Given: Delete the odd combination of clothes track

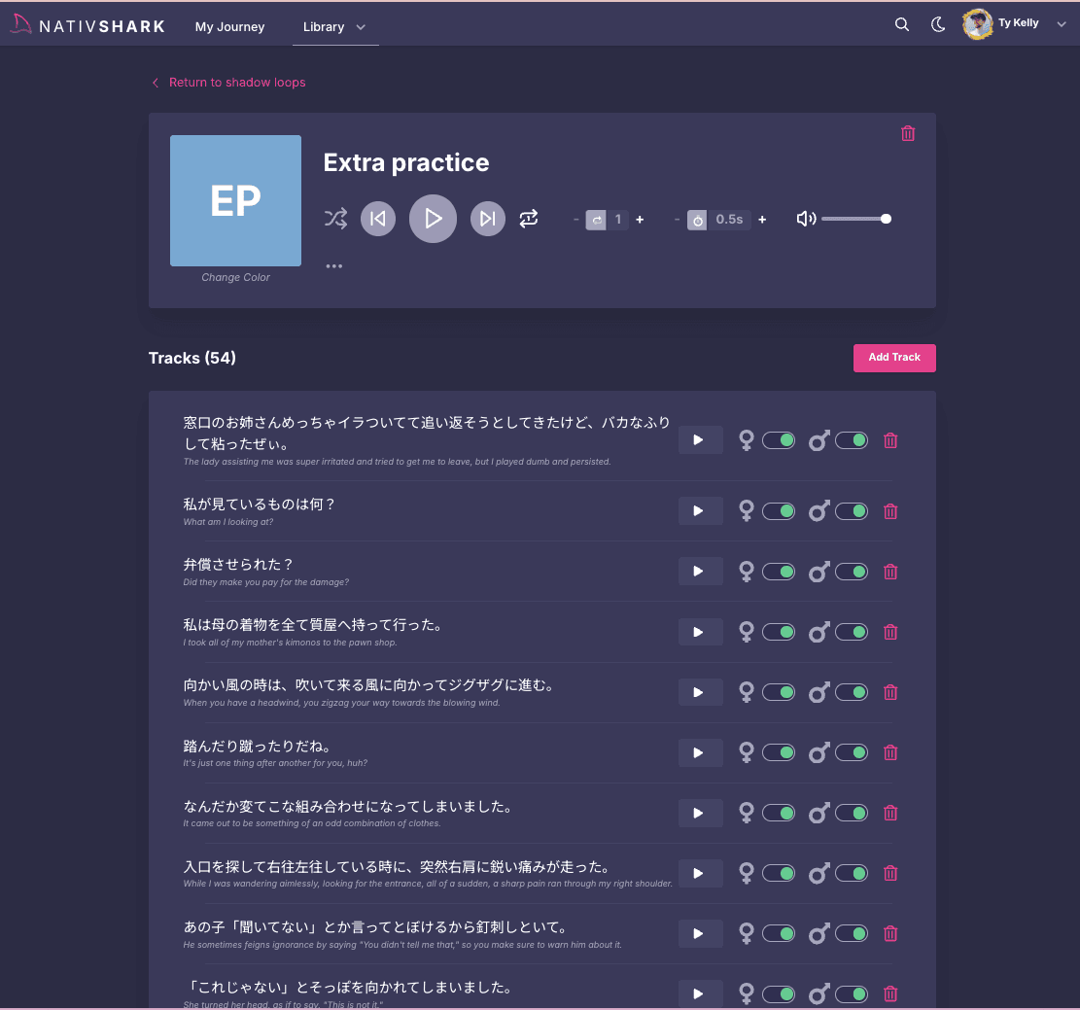Looking at the screenshot, I should [x=890, y=813].
